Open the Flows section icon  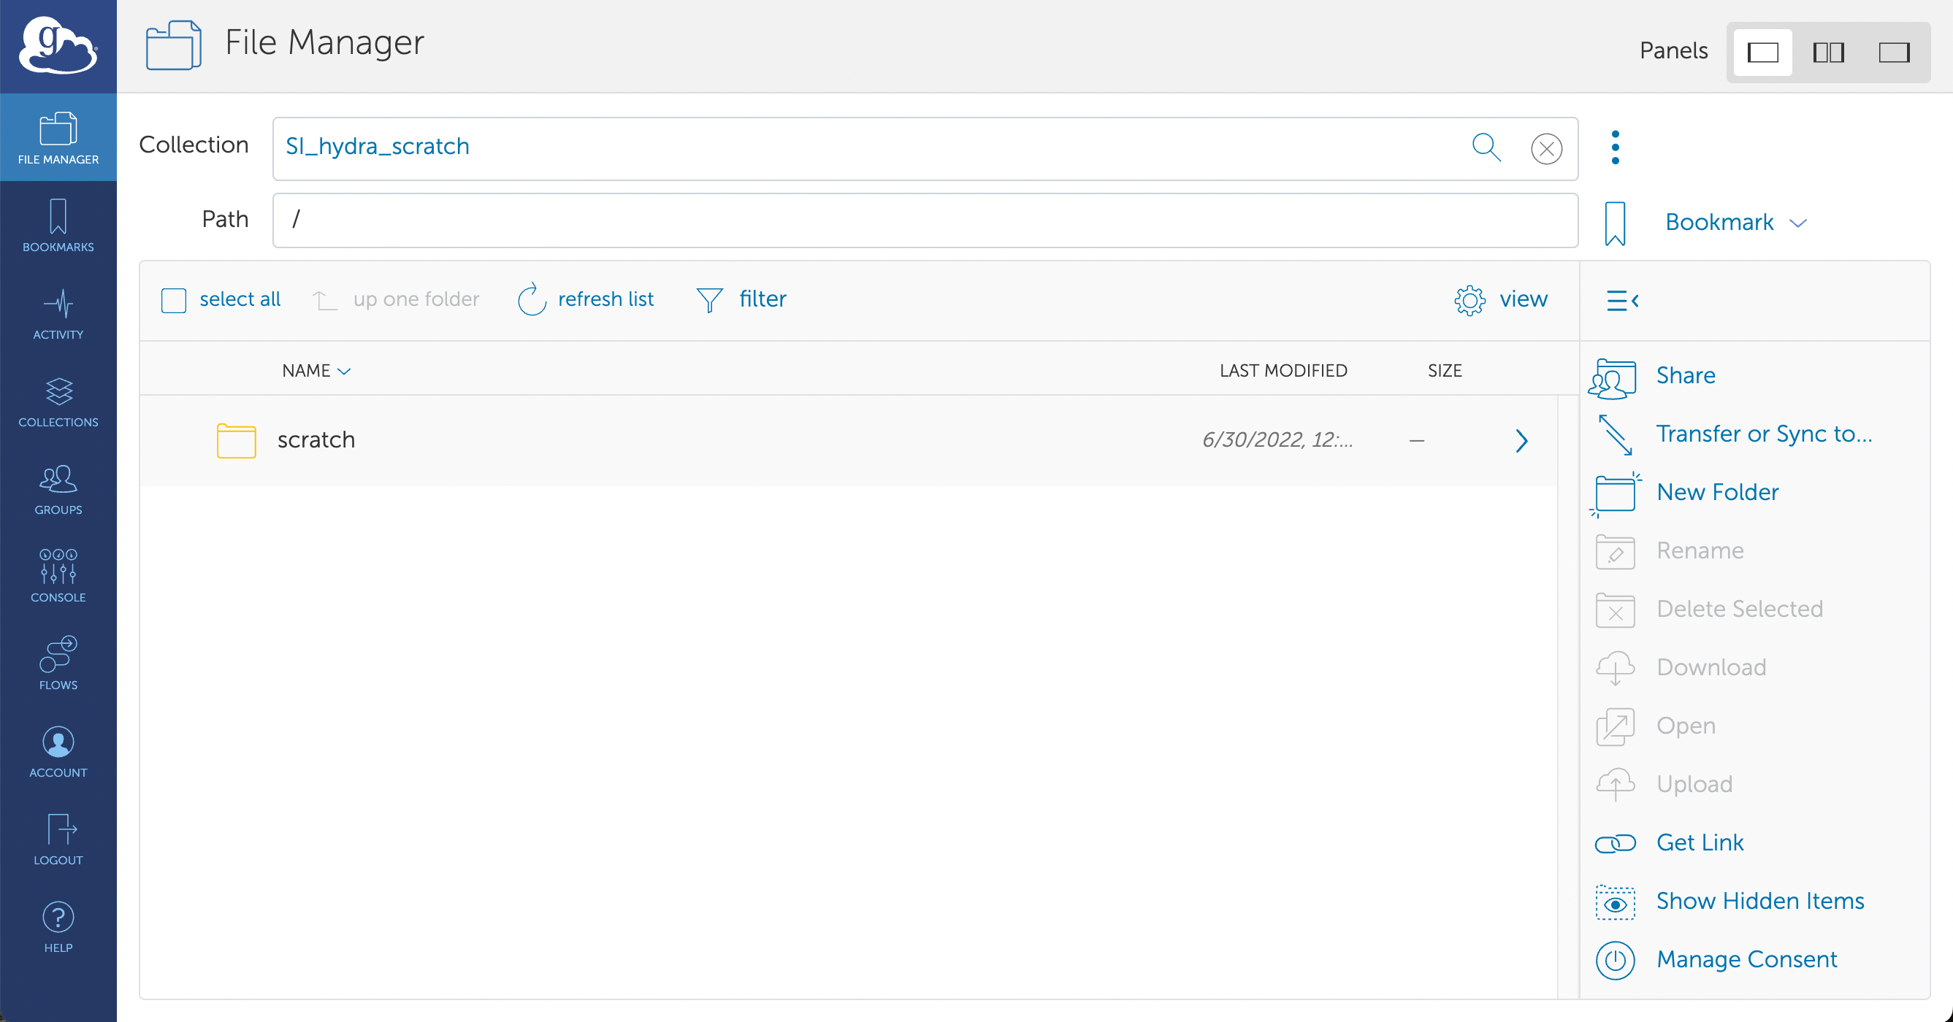point(58,653)
